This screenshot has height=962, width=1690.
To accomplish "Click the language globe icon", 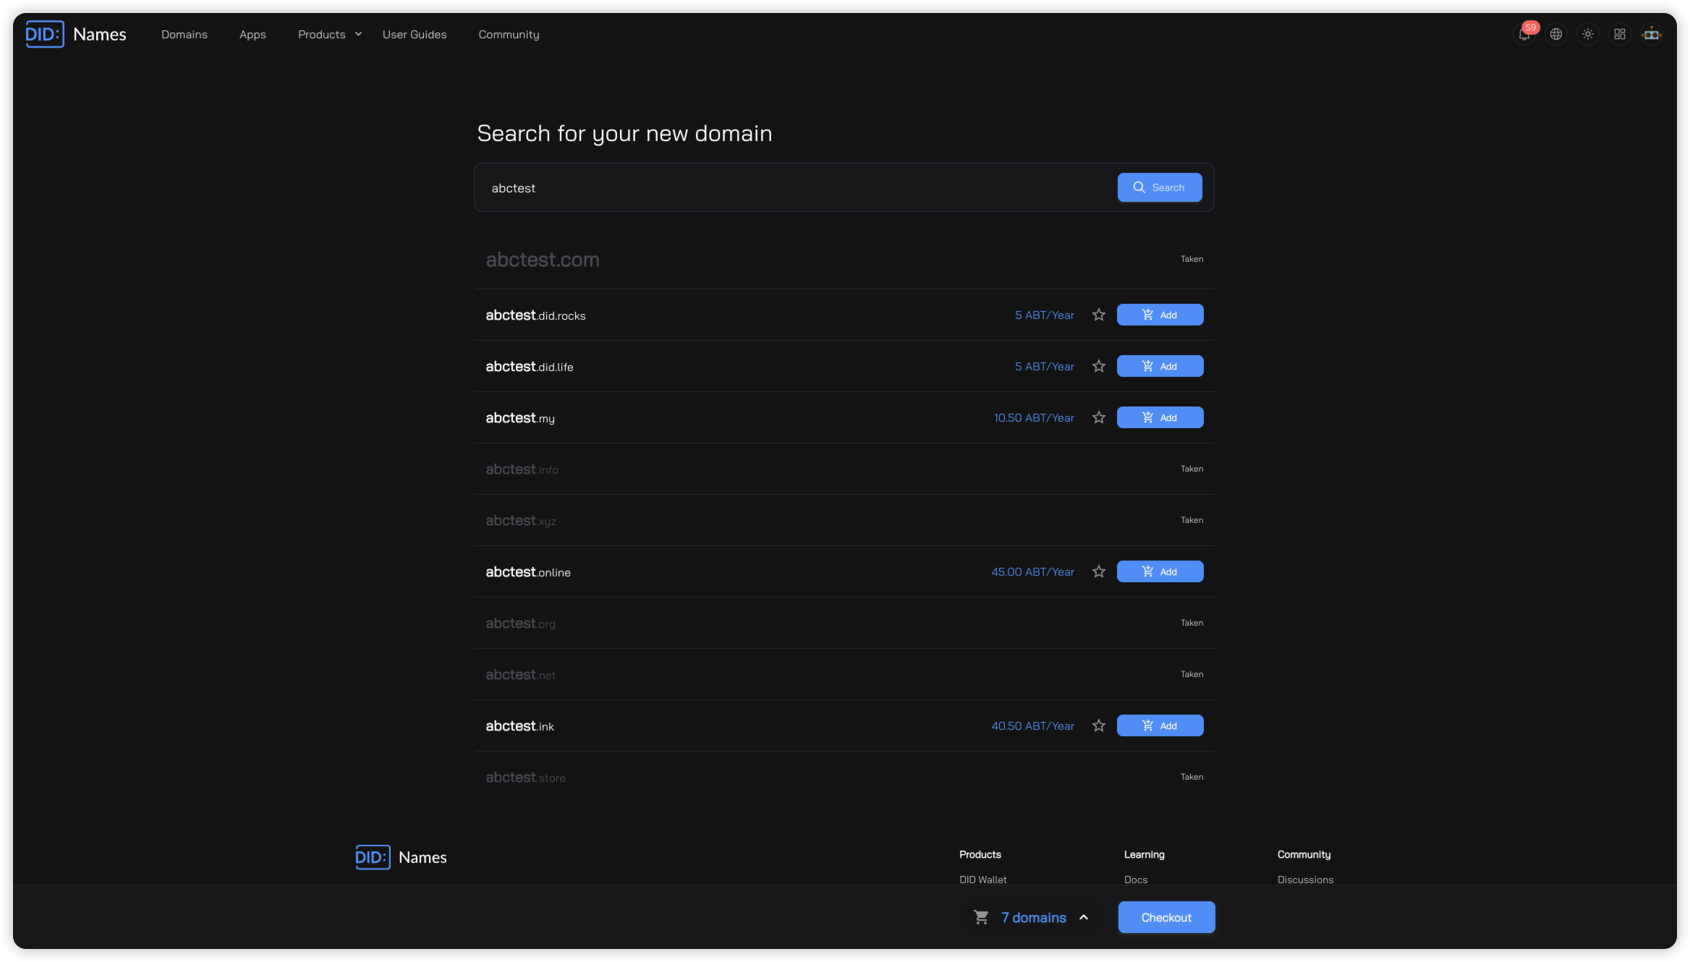I will tap(1555, 35).
